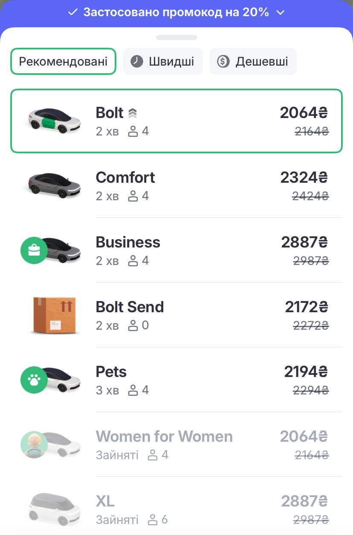Switch to the Дешевші filter tab
The height and width of the screenshot is (535, 353).
click(253, 61)
